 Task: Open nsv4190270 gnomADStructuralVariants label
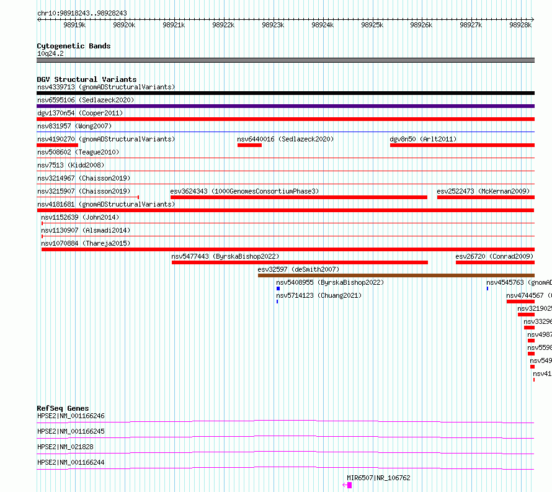point(106,139)
